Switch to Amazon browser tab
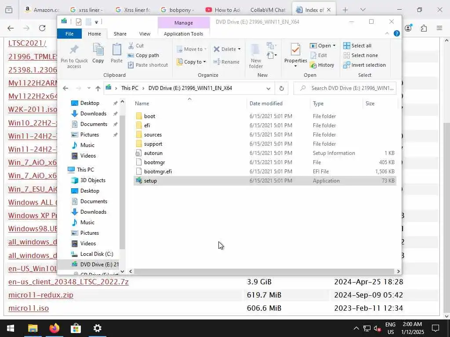 [42, 10]
